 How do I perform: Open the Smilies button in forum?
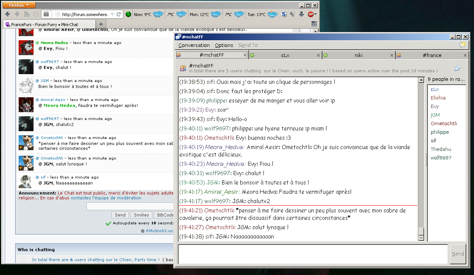[x=141, y=215]
